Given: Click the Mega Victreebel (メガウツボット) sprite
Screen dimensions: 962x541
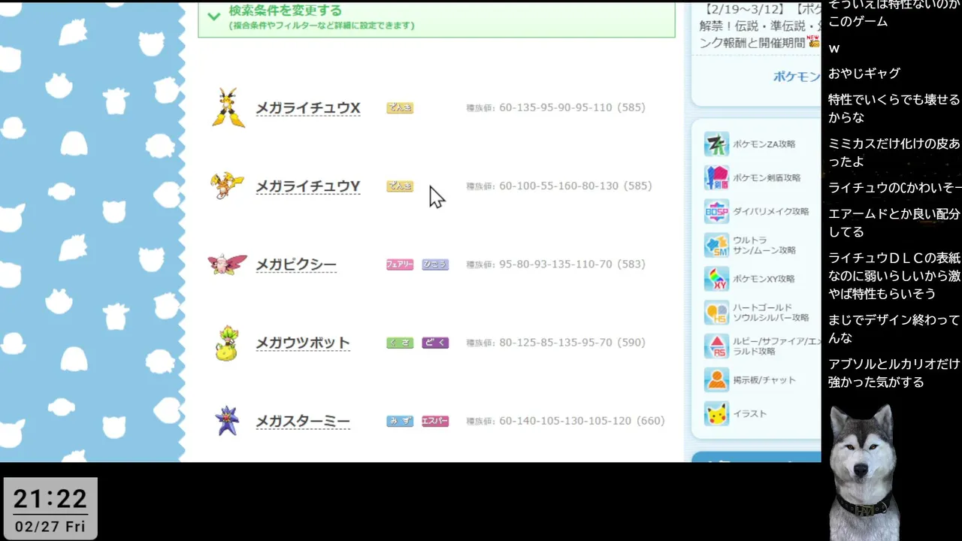Looking at the screenshot, I should [x=227, y=343].
